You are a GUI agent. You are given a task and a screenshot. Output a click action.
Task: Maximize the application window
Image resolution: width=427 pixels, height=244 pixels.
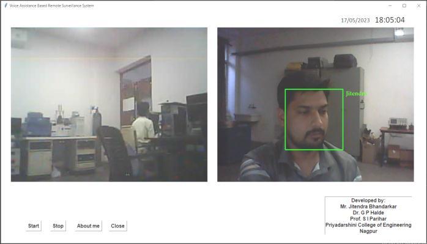click(x=404, y=6)
